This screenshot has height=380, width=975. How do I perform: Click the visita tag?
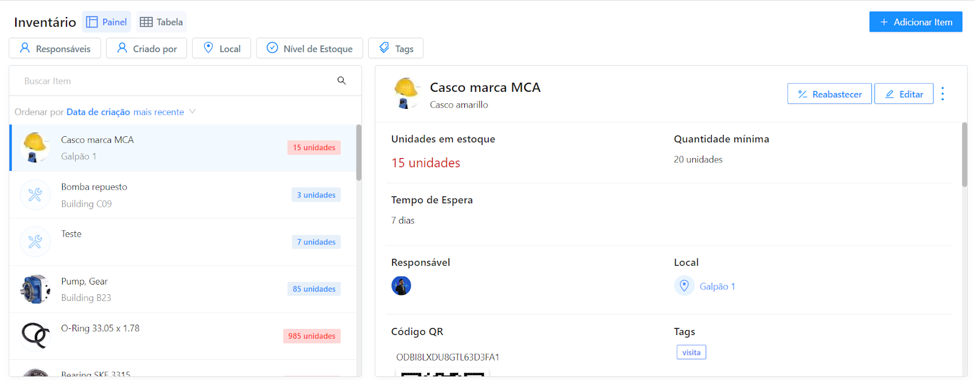(x=691, y=352)
